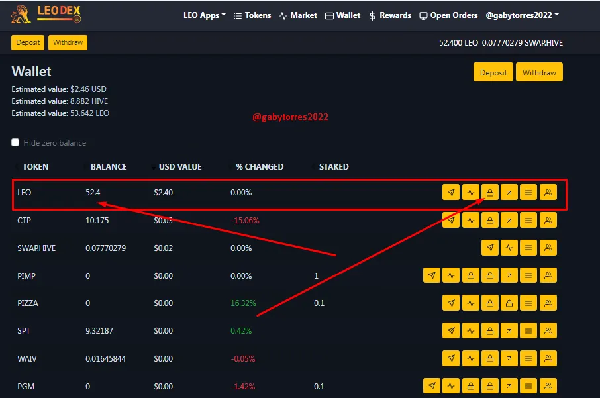Click the SPT balance 9.32187
The width and height of the screenshot is (600, 398).
99,330
